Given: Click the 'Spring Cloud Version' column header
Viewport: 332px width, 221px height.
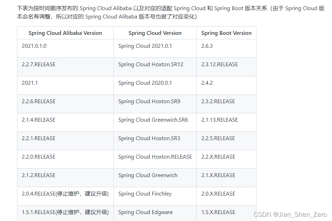Looking at the screenshot, I should [x=155, y=33].
